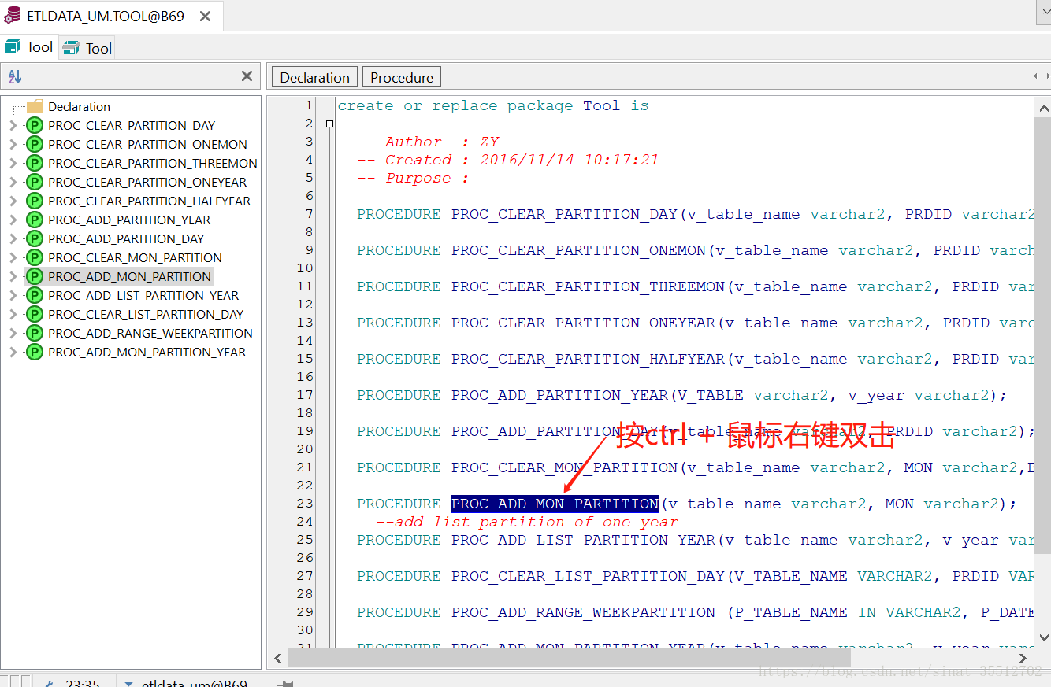The image size is (1051, 687).
Task: Expand PROC_CLEAR_LIST_PARTITION_DAY tree node
Action: pos(13,314)
